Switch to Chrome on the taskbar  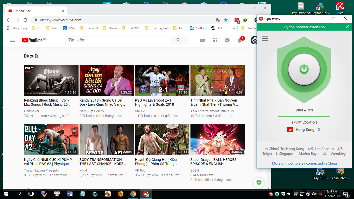(x=133, y=194)
